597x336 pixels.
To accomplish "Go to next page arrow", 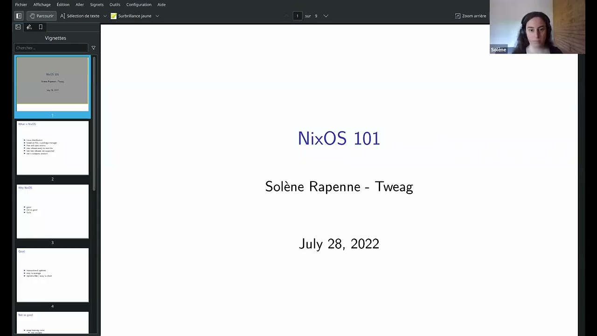I will point(326,16).
